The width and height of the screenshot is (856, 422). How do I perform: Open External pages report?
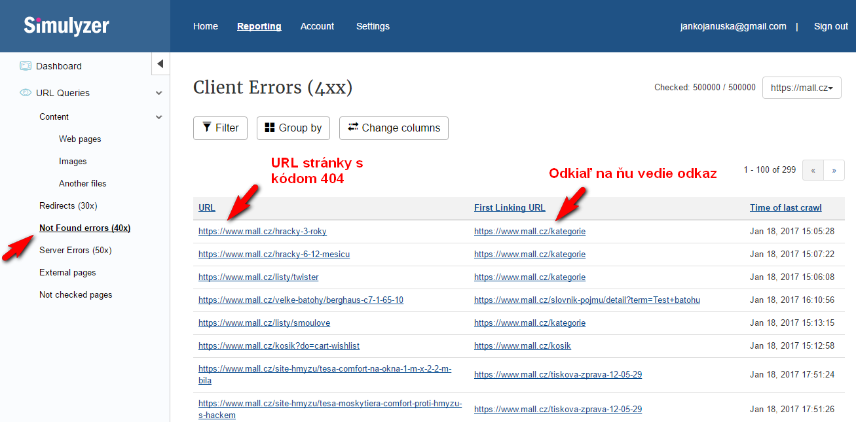67,272
